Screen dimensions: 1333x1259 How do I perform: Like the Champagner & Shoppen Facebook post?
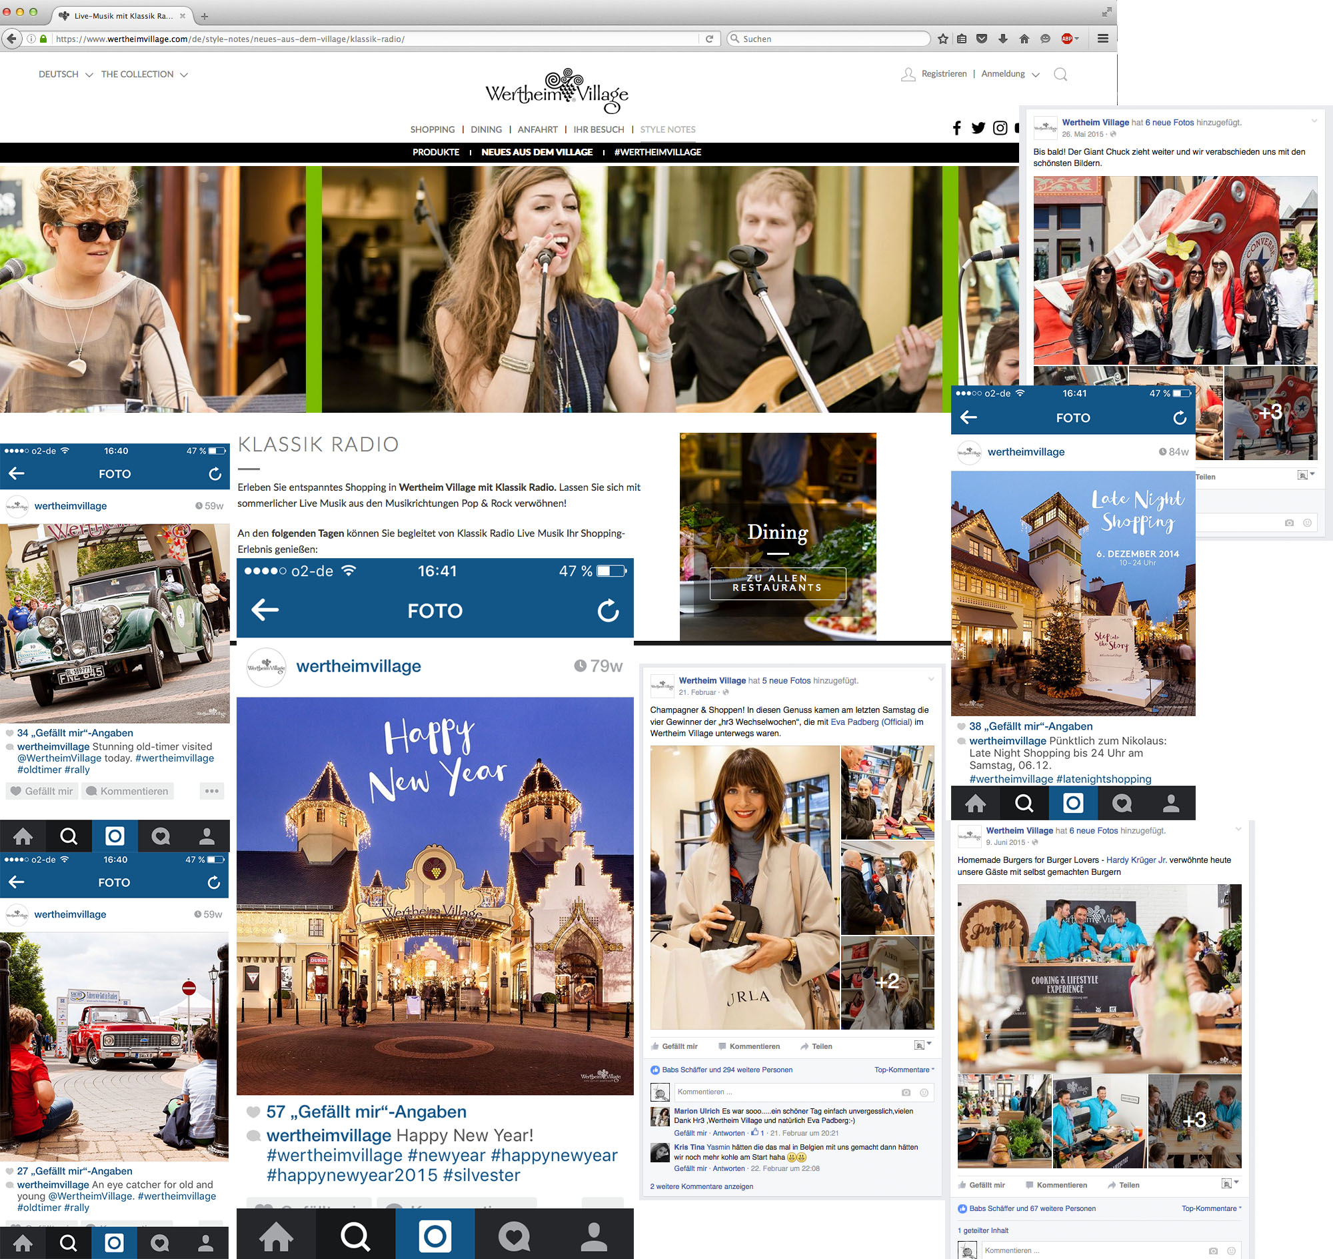coord(674,1046)
